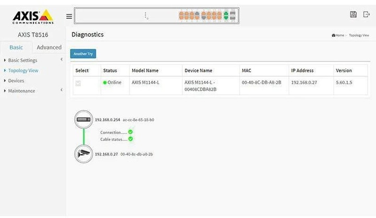This screenshot has height=218, width=376.
Task: Follow the Home breadcrumb link
Action: pyautogui.click(x=339, y=35)
